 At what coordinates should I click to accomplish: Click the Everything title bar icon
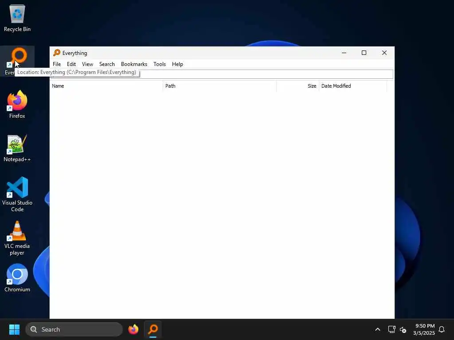click(x=57, y=53)
